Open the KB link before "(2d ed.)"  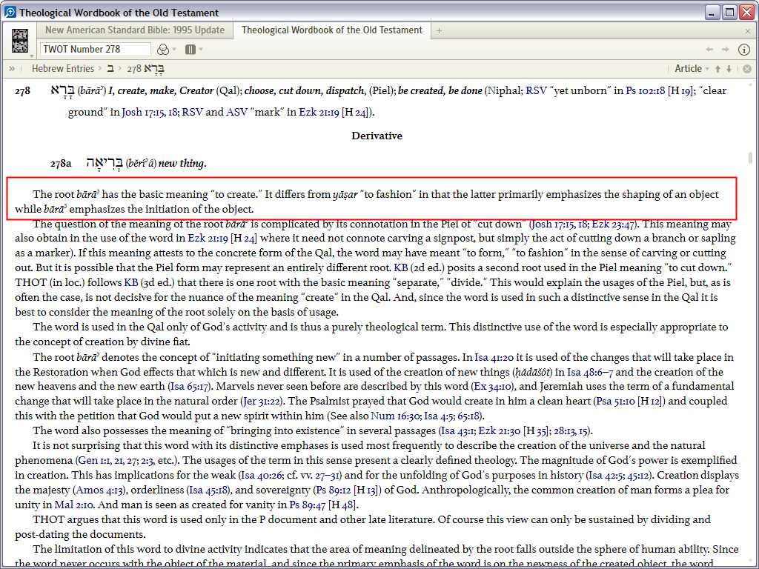(x=401, y=267)
